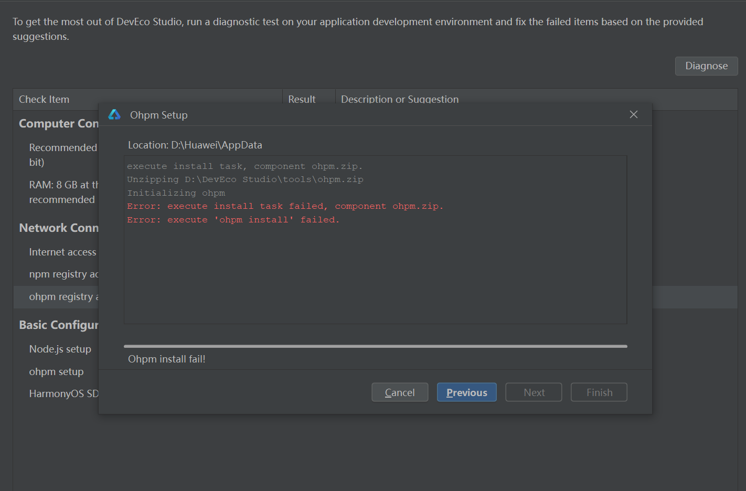Select the Node.js setup row
746x491 pixels.
point(60,349)
